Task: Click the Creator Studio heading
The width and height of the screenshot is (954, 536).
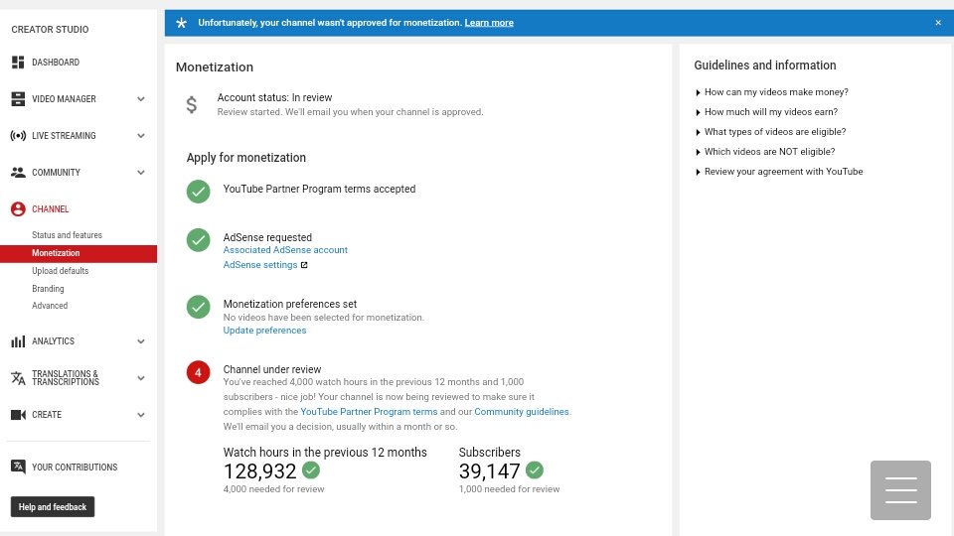Action: (50, 29)
